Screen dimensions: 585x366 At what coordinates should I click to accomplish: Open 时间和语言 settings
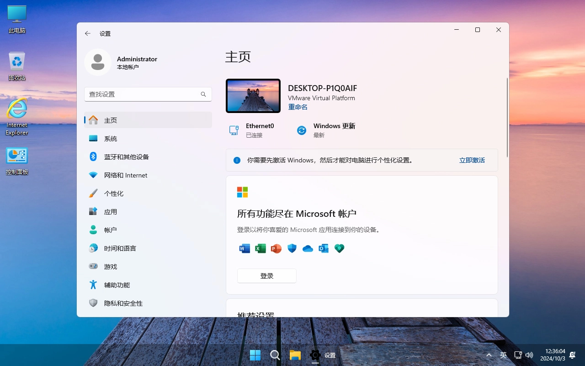(x=120, y=248)
